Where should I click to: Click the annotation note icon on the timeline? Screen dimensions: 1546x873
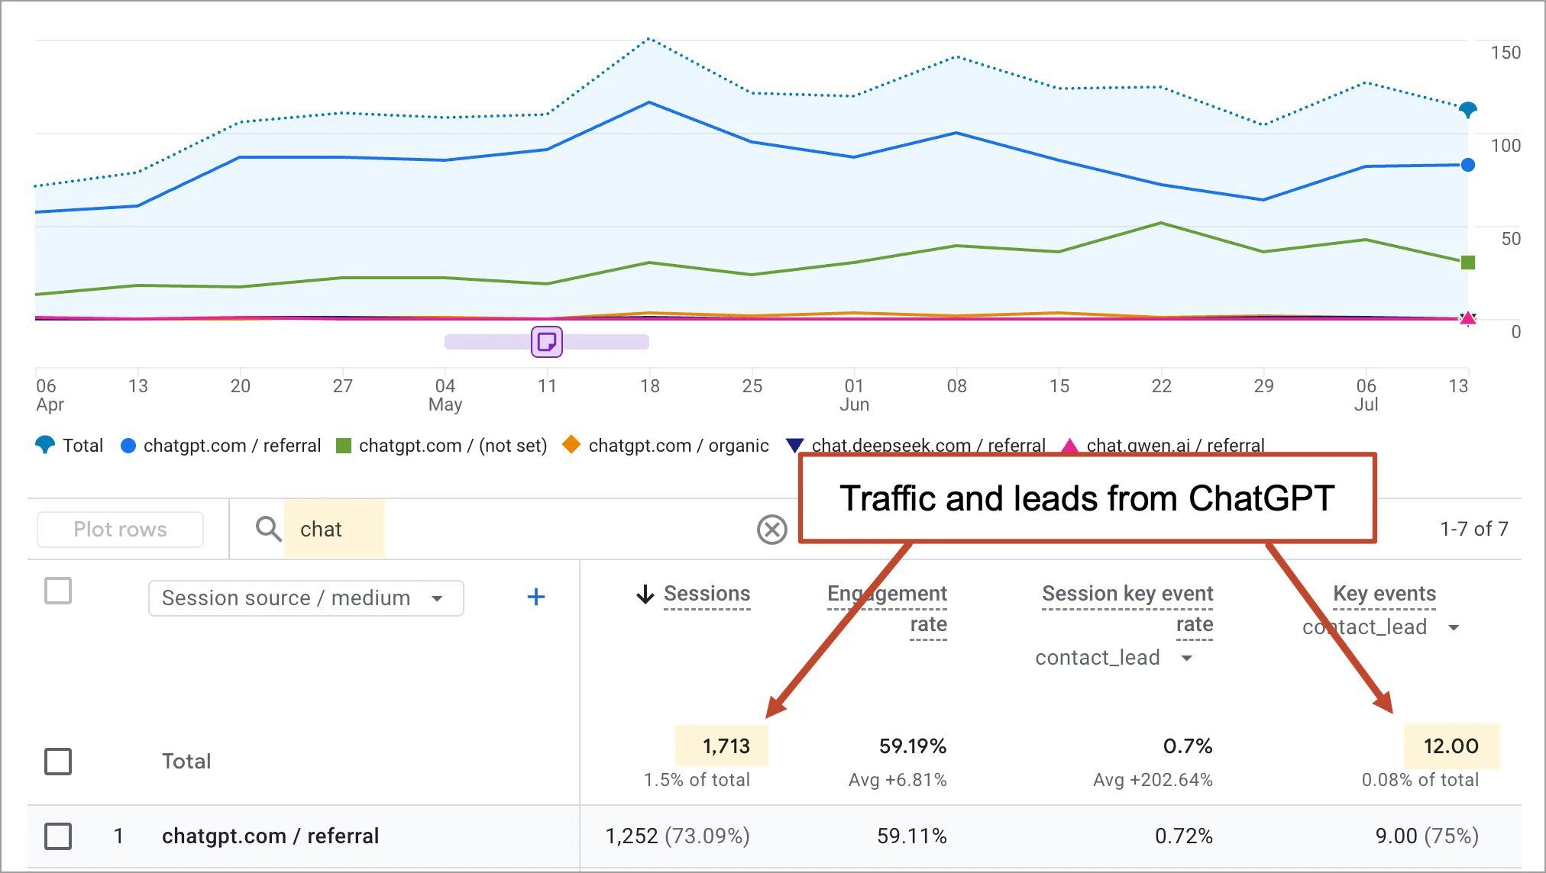coord(547,342)
